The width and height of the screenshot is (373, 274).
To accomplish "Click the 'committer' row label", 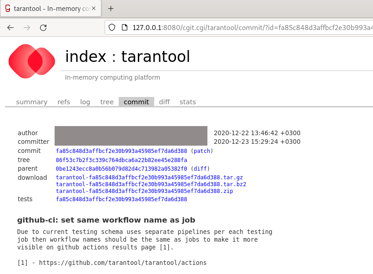I will (x=33, y=142).
